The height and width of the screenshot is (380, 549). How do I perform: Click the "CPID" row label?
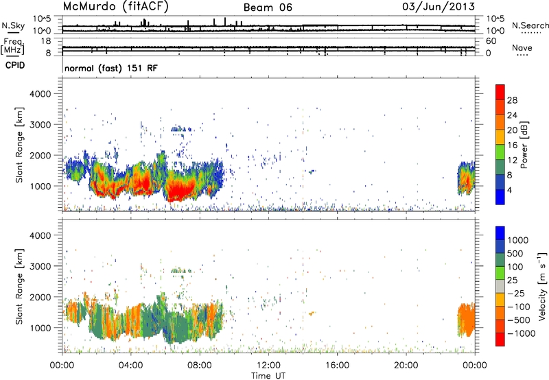[15, 65]
